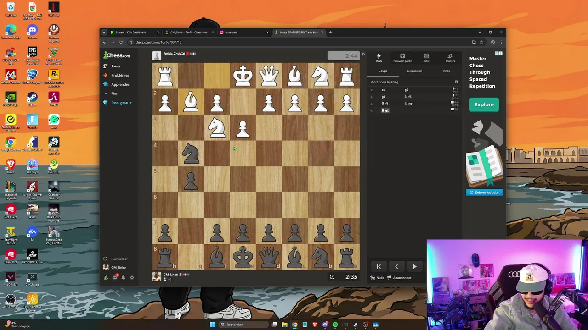Click the Chess.com logo
This screenshot has height=330, width=588.
117,55
